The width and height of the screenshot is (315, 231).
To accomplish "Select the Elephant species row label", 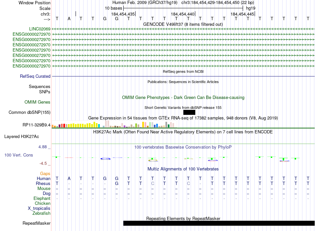I will tap(42, 198).
